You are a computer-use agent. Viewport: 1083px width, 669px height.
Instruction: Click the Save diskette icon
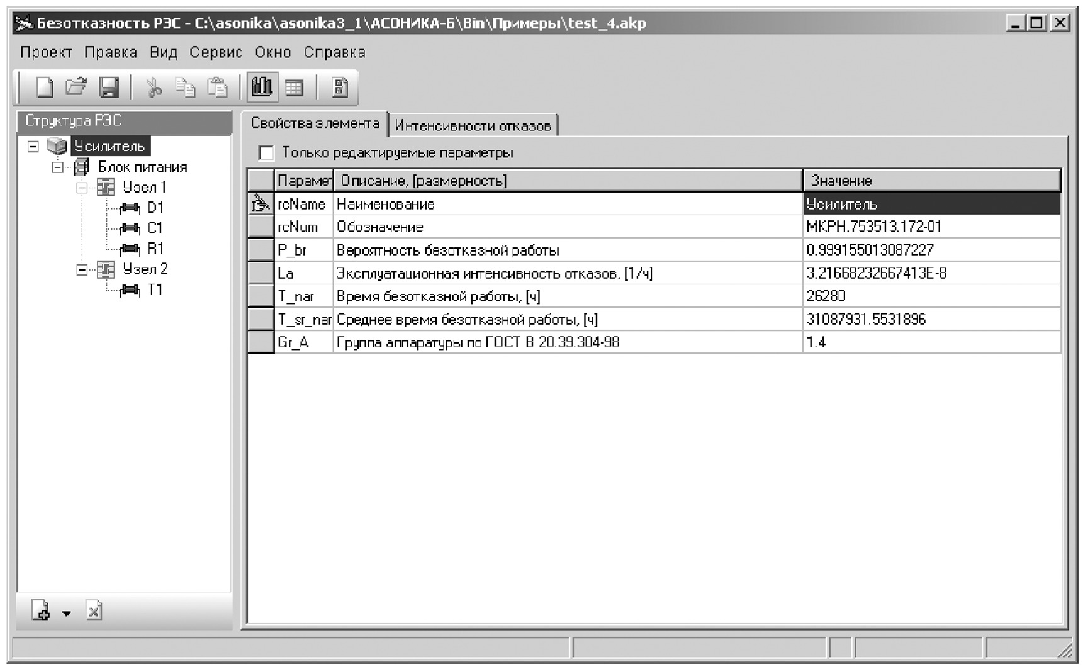point(109,87)
